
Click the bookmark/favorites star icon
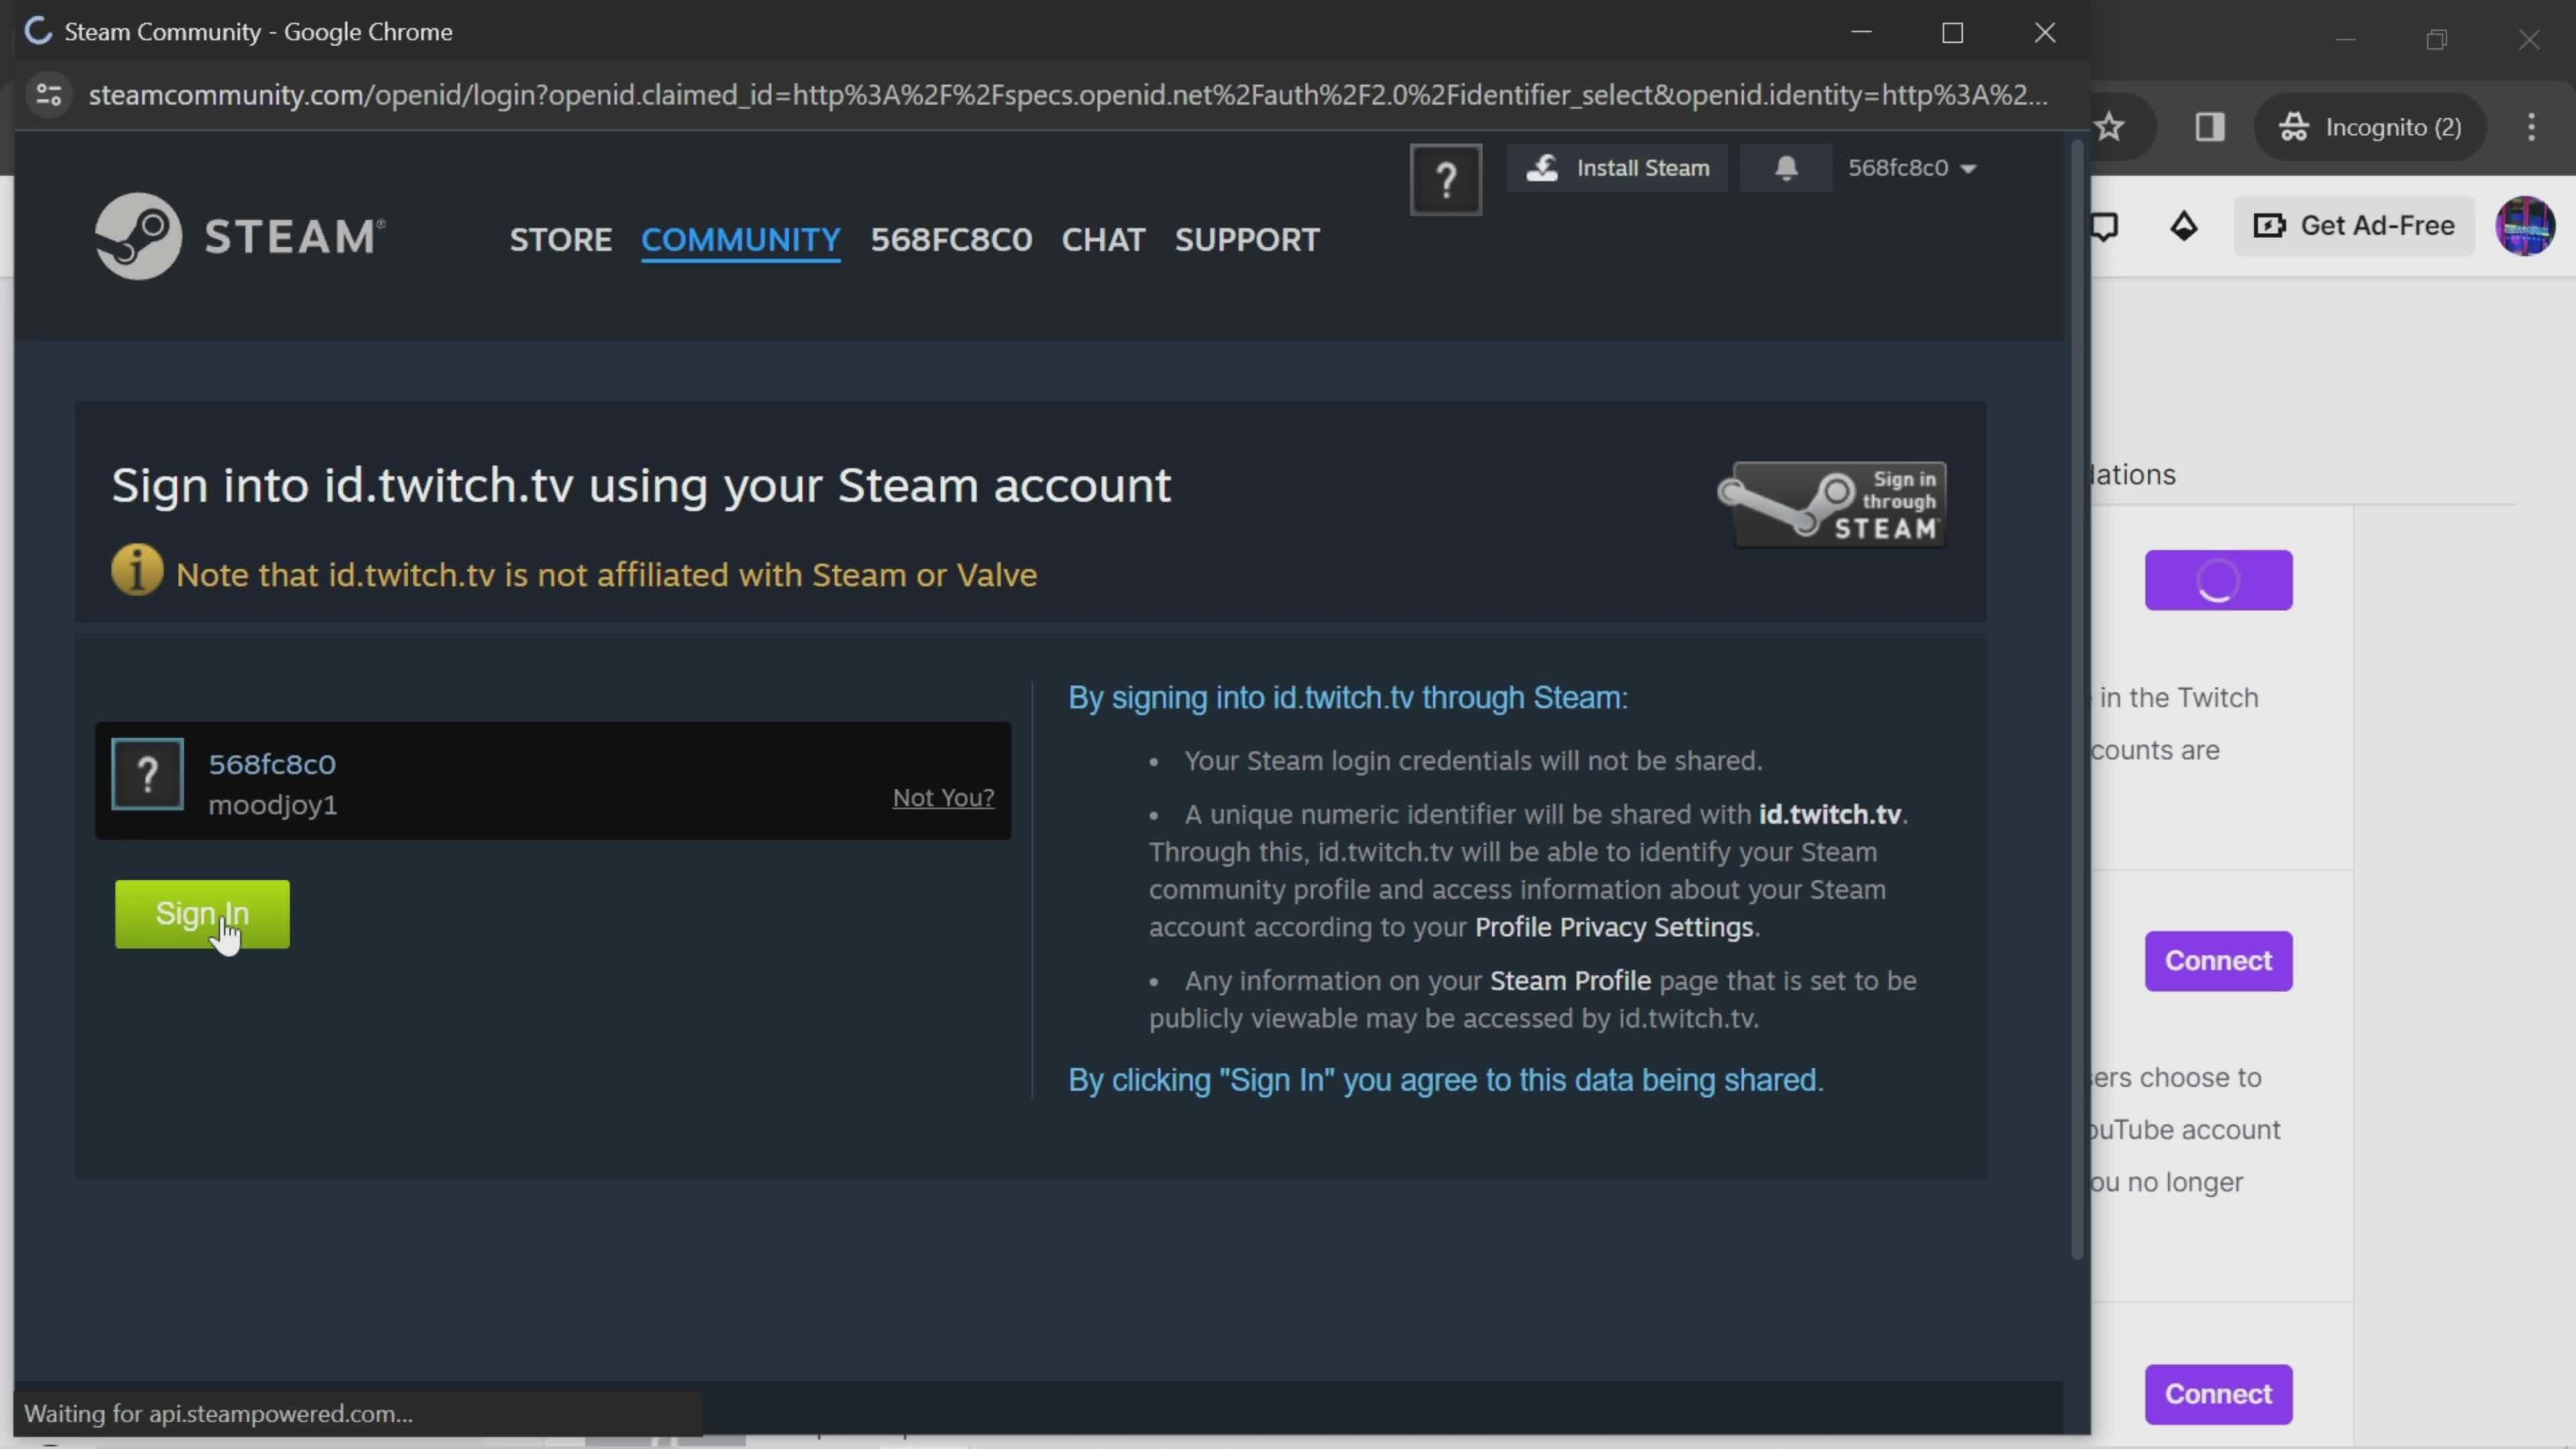[x=2109, y=125]
